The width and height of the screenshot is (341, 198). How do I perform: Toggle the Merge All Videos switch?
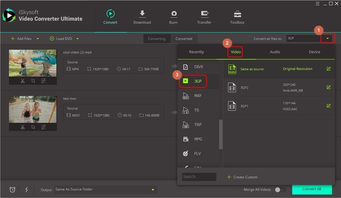280,190
